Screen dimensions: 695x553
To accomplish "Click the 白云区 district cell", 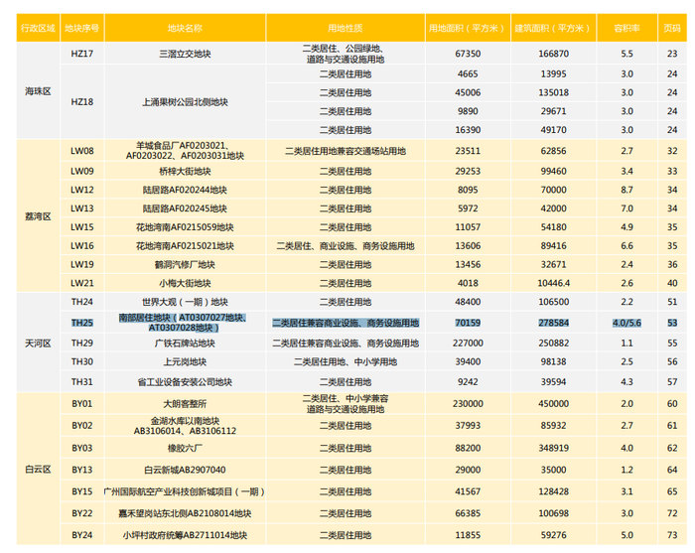I will point(38,470).
